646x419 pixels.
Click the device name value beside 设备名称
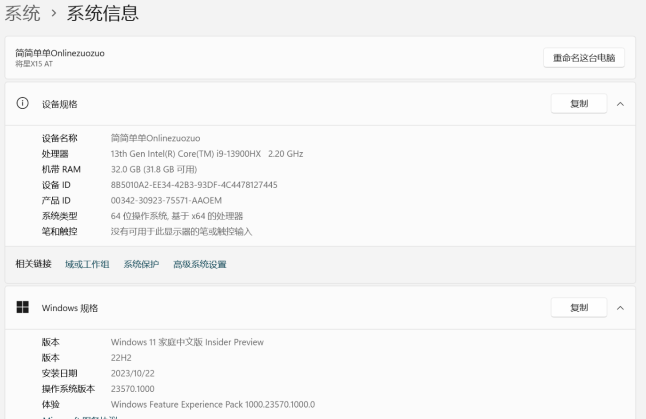tap(155, 138)
